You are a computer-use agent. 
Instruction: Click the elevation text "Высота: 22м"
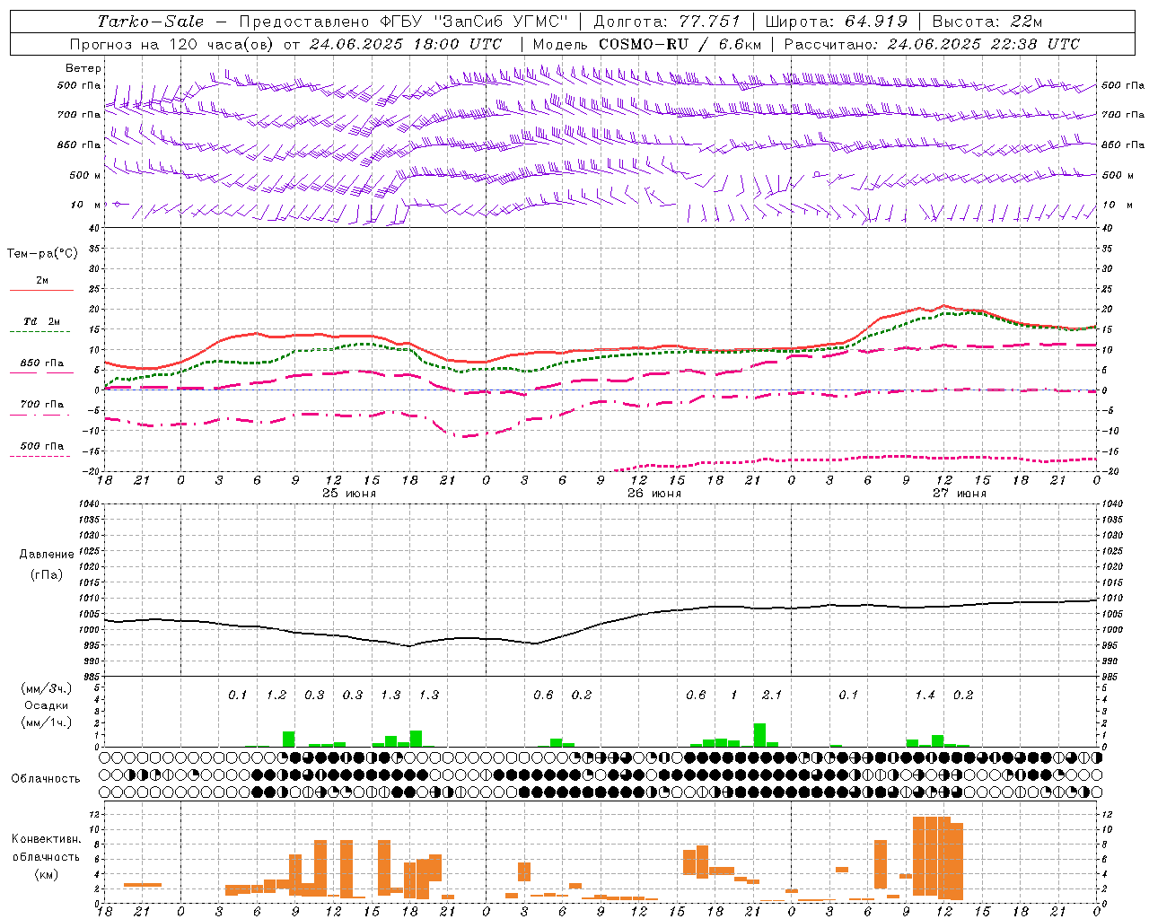point(987,22)
